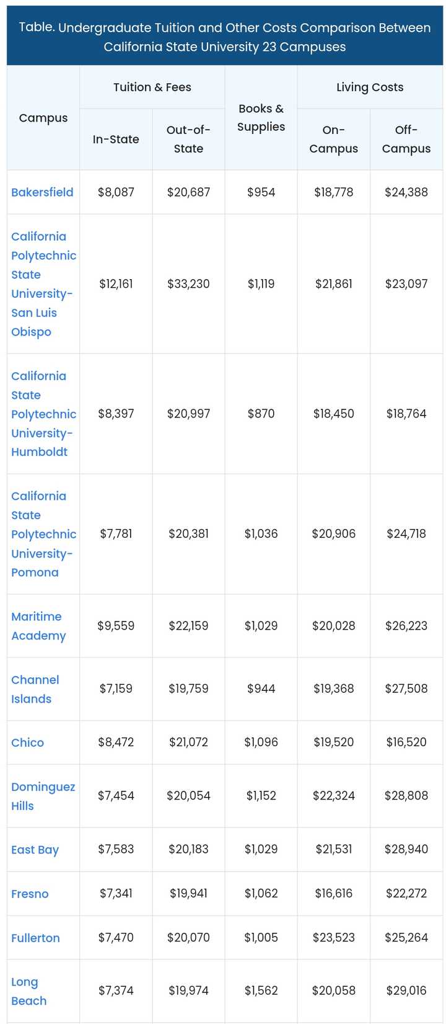This screenshot has width=446, height=1024.
Task: Click the Dominguez Hills campus link
Action: (43, 796)
